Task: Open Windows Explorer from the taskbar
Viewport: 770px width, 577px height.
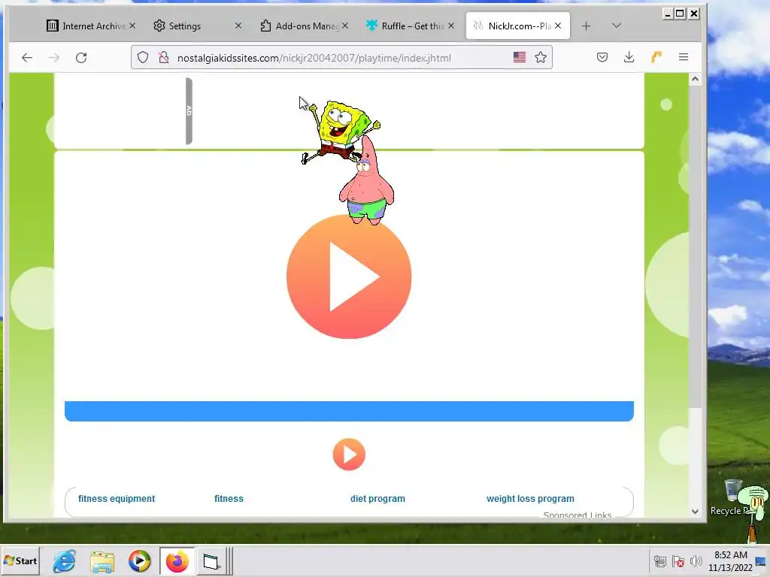Action: pyautogui.click(x=102, y=561)
